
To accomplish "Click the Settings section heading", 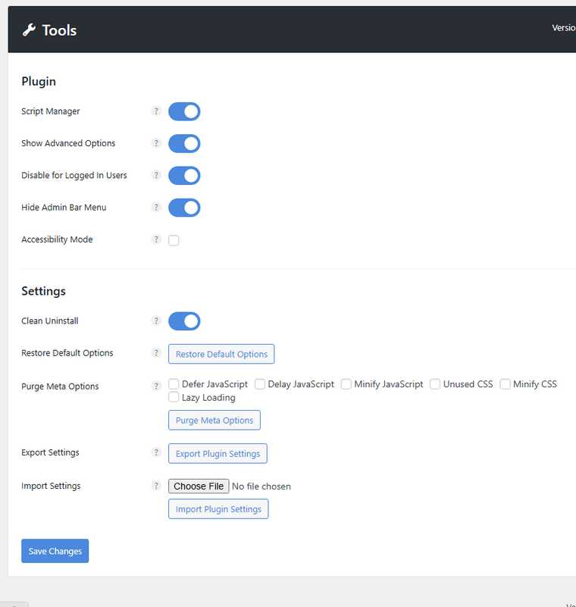I will point(44,291).
